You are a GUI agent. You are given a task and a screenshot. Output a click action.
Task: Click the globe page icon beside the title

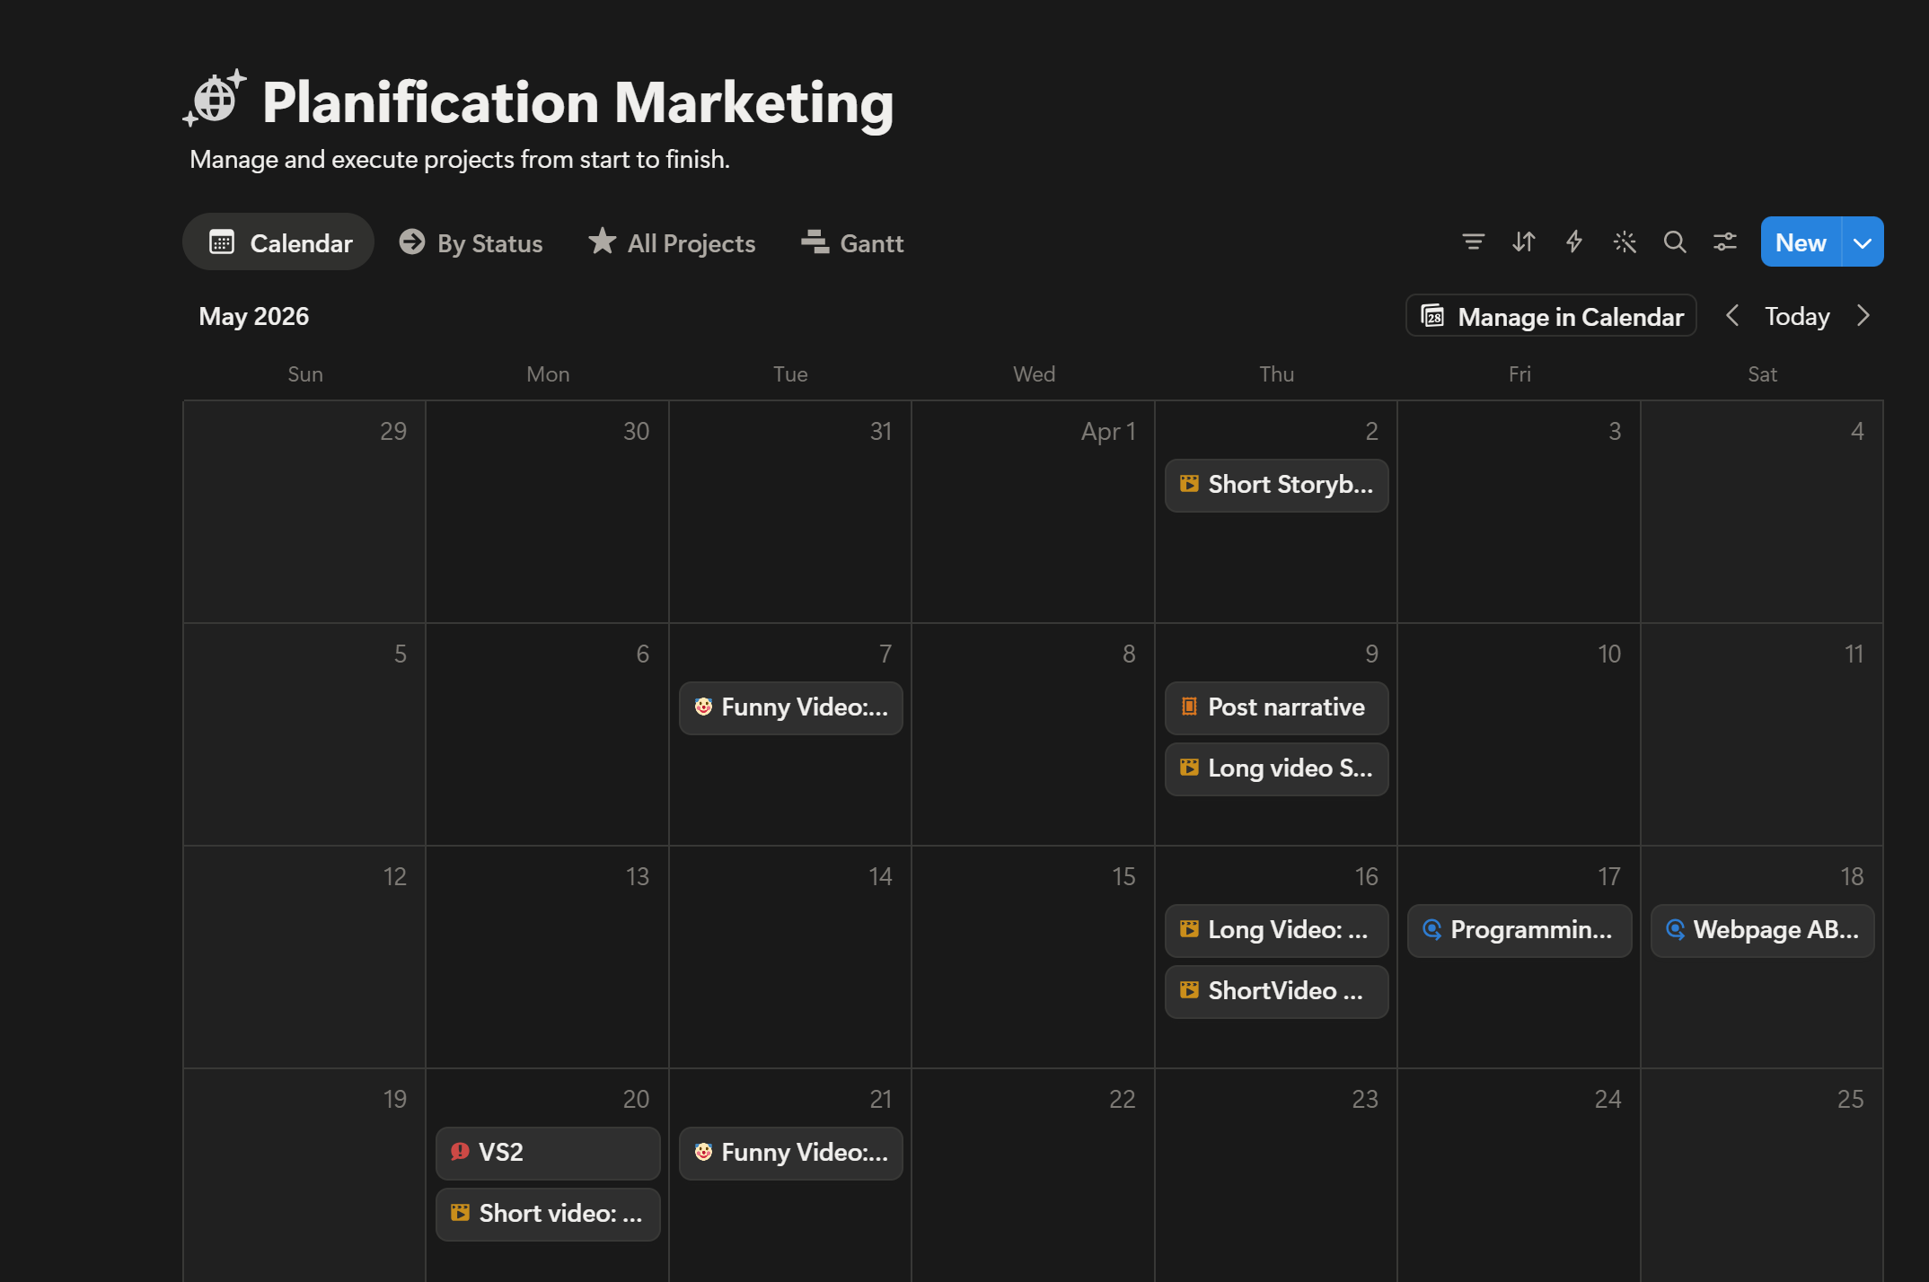coord(215,99)
